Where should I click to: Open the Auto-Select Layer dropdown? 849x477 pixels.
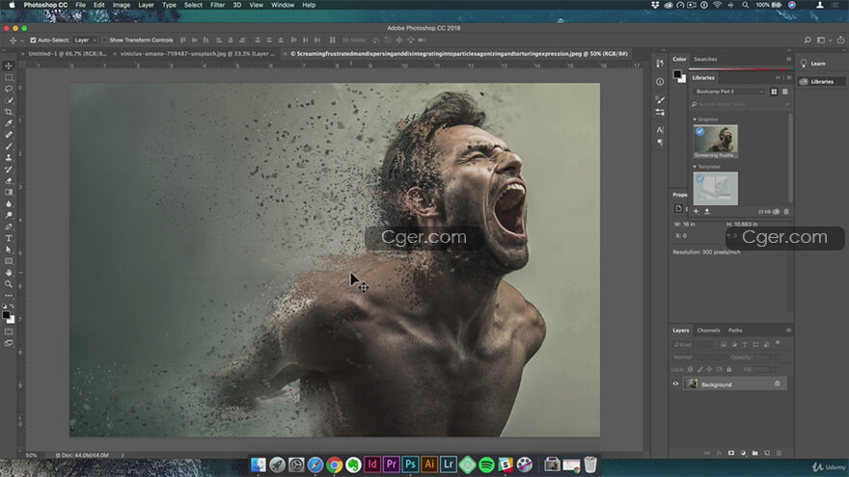pos(85,40)
